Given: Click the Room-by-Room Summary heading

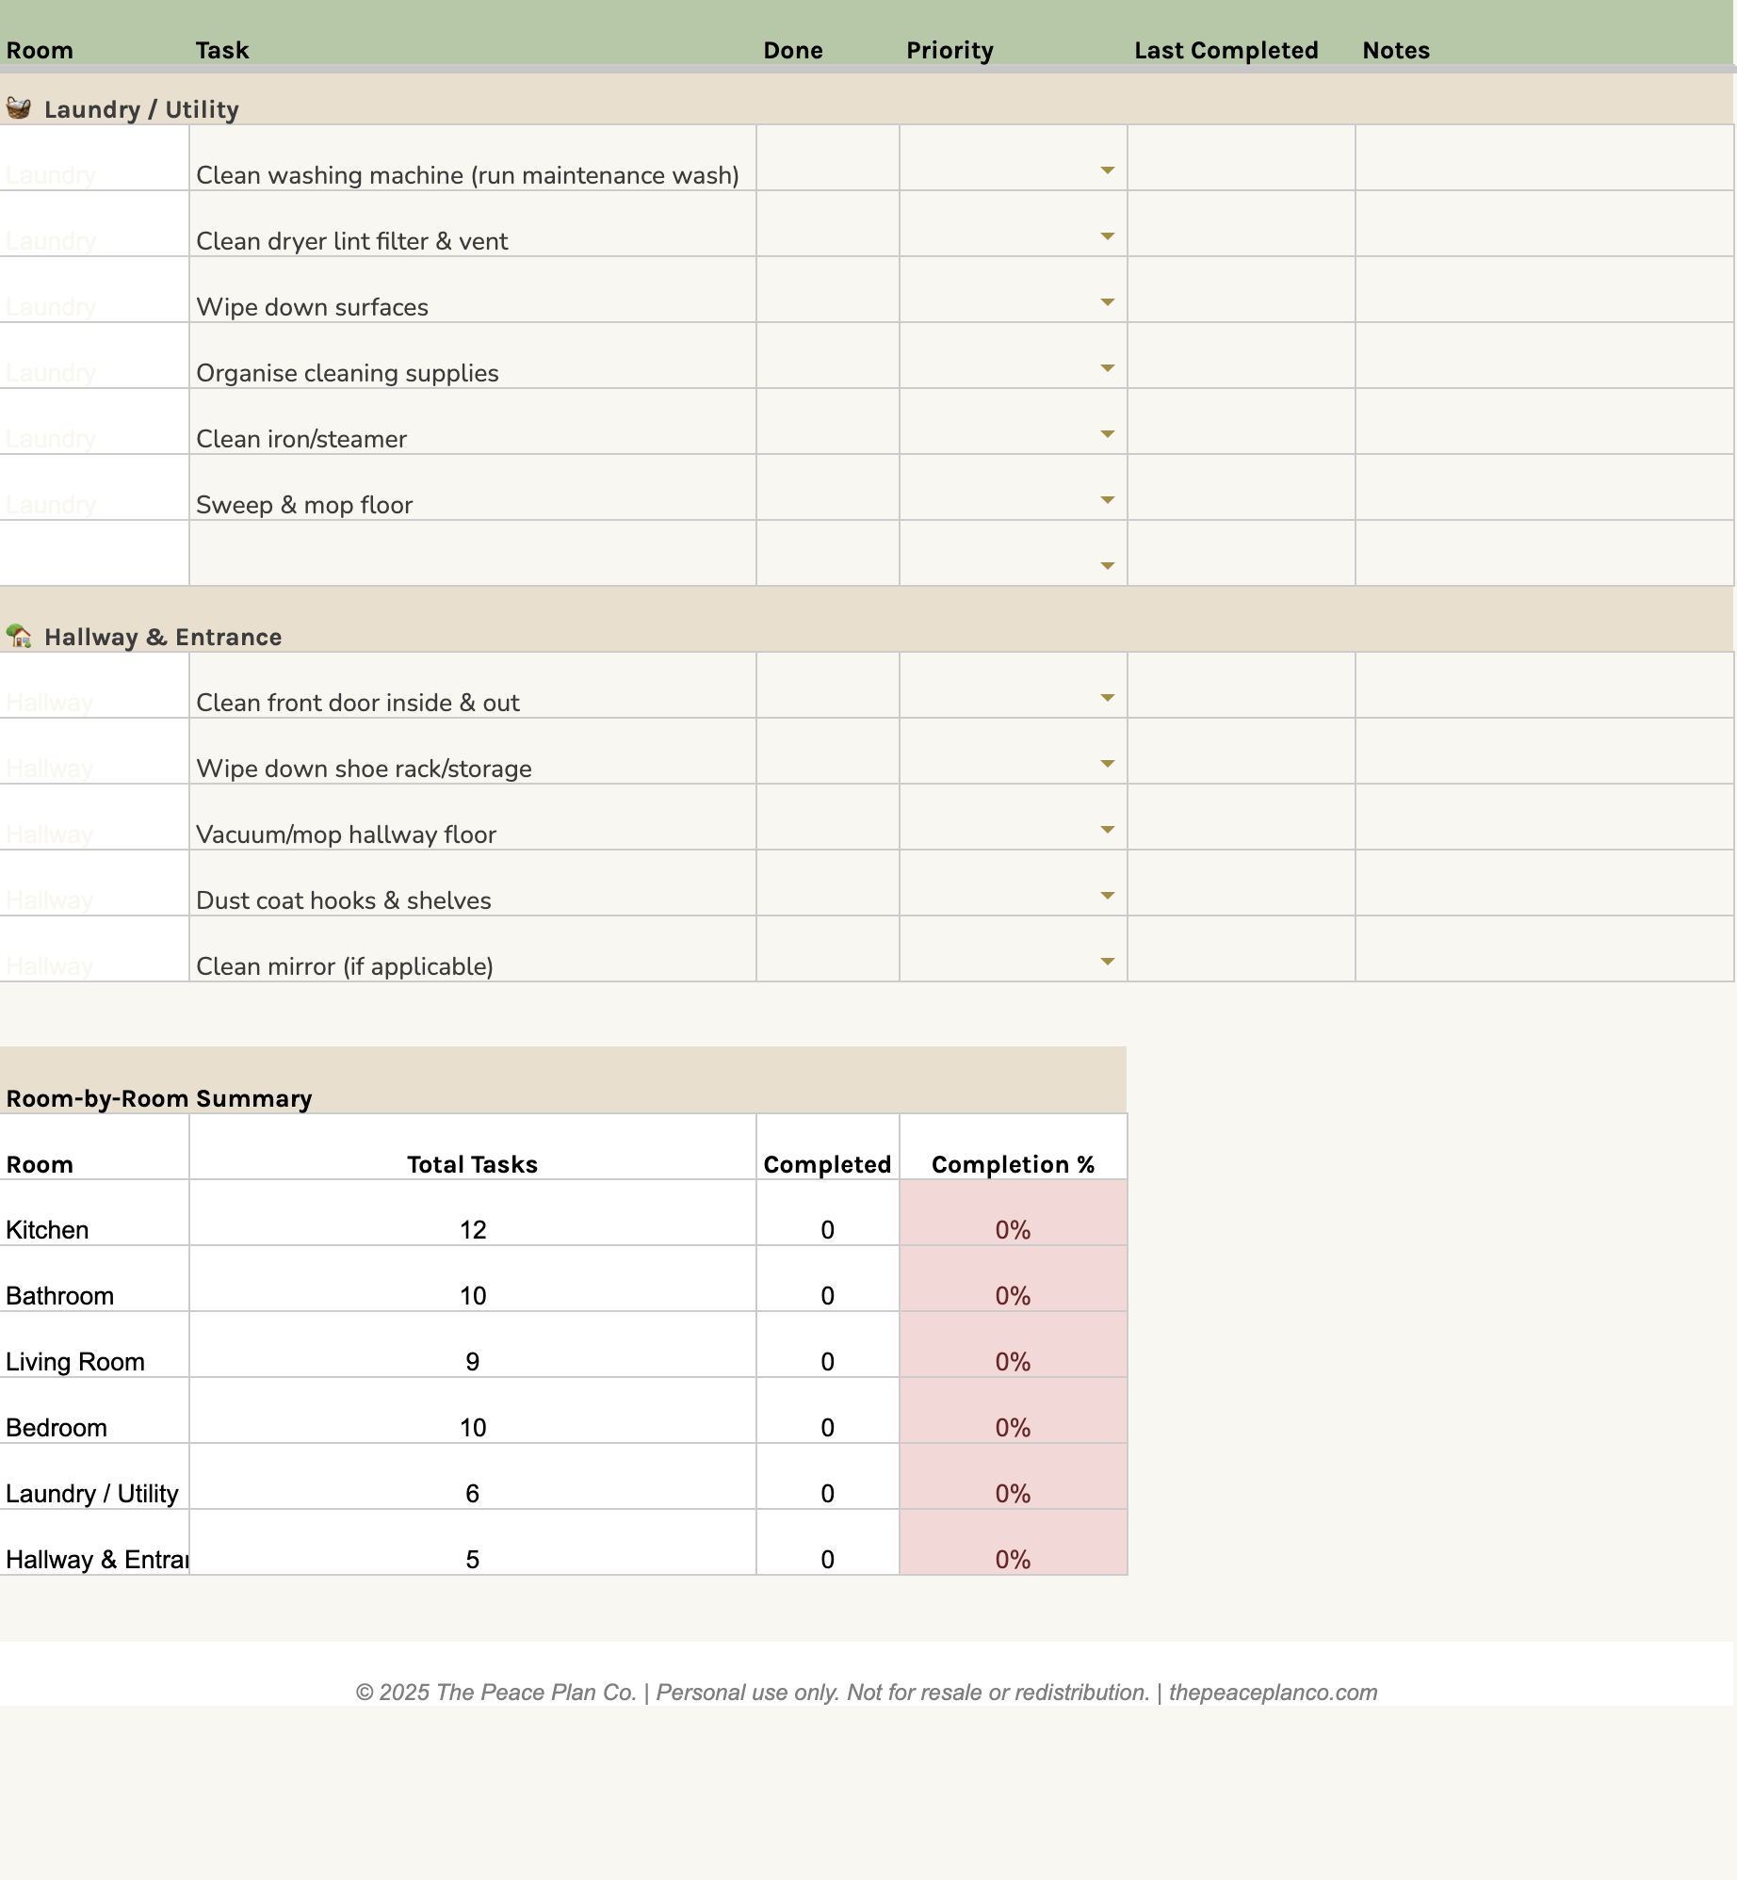Looking at the screenshot, I should tap(159, 1098).
